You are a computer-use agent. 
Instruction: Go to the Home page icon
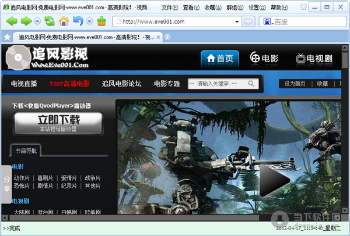64,22
